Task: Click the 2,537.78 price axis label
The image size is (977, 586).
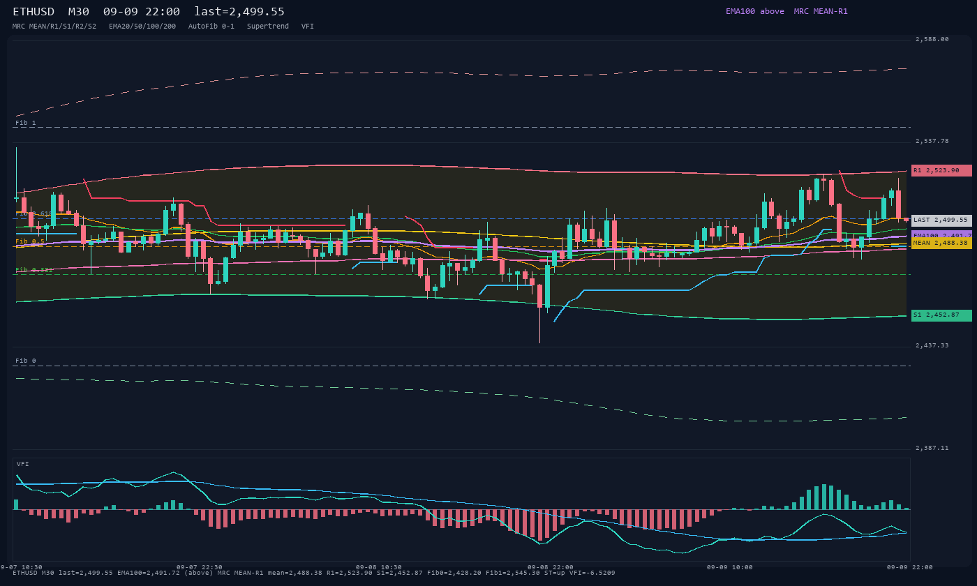Action: tap(932, 141)
